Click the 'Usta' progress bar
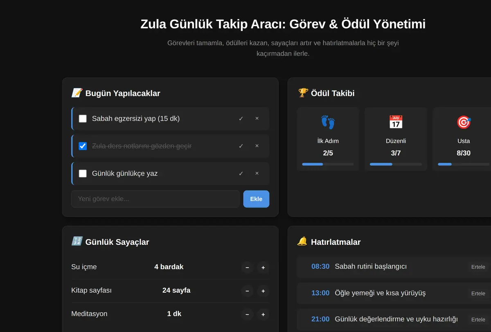Screen dimensions: 491x332 464,164
